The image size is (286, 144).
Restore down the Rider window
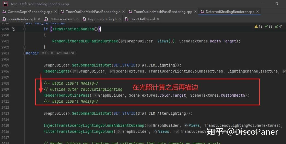pyautogui.click(x=276, y=4)
